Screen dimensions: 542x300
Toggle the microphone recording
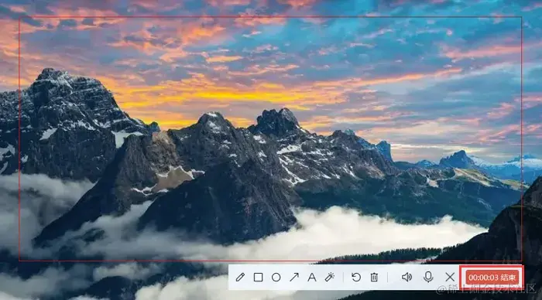pos(428,277)
